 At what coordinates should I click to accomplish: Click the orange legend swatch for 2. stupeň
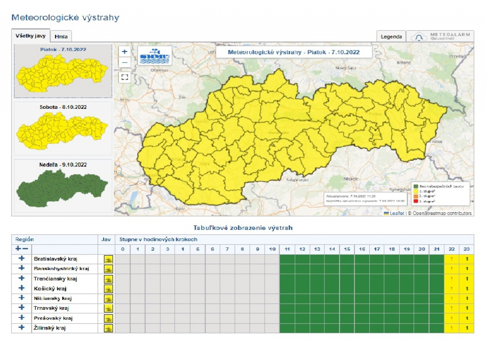416,196
